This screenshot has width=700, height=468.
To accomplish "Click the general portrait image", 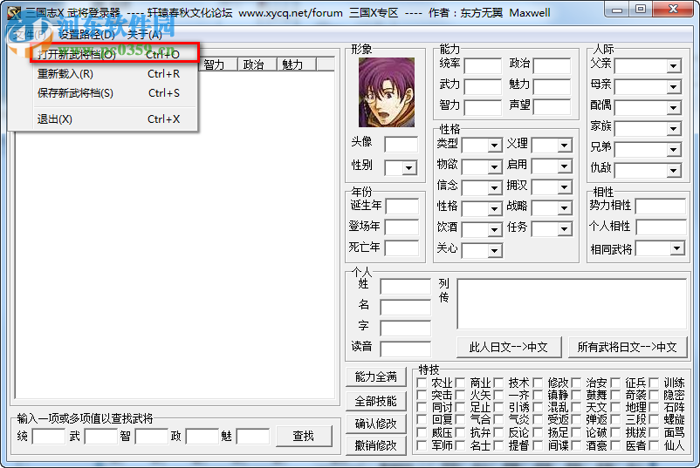I will [x=387, y=92].
